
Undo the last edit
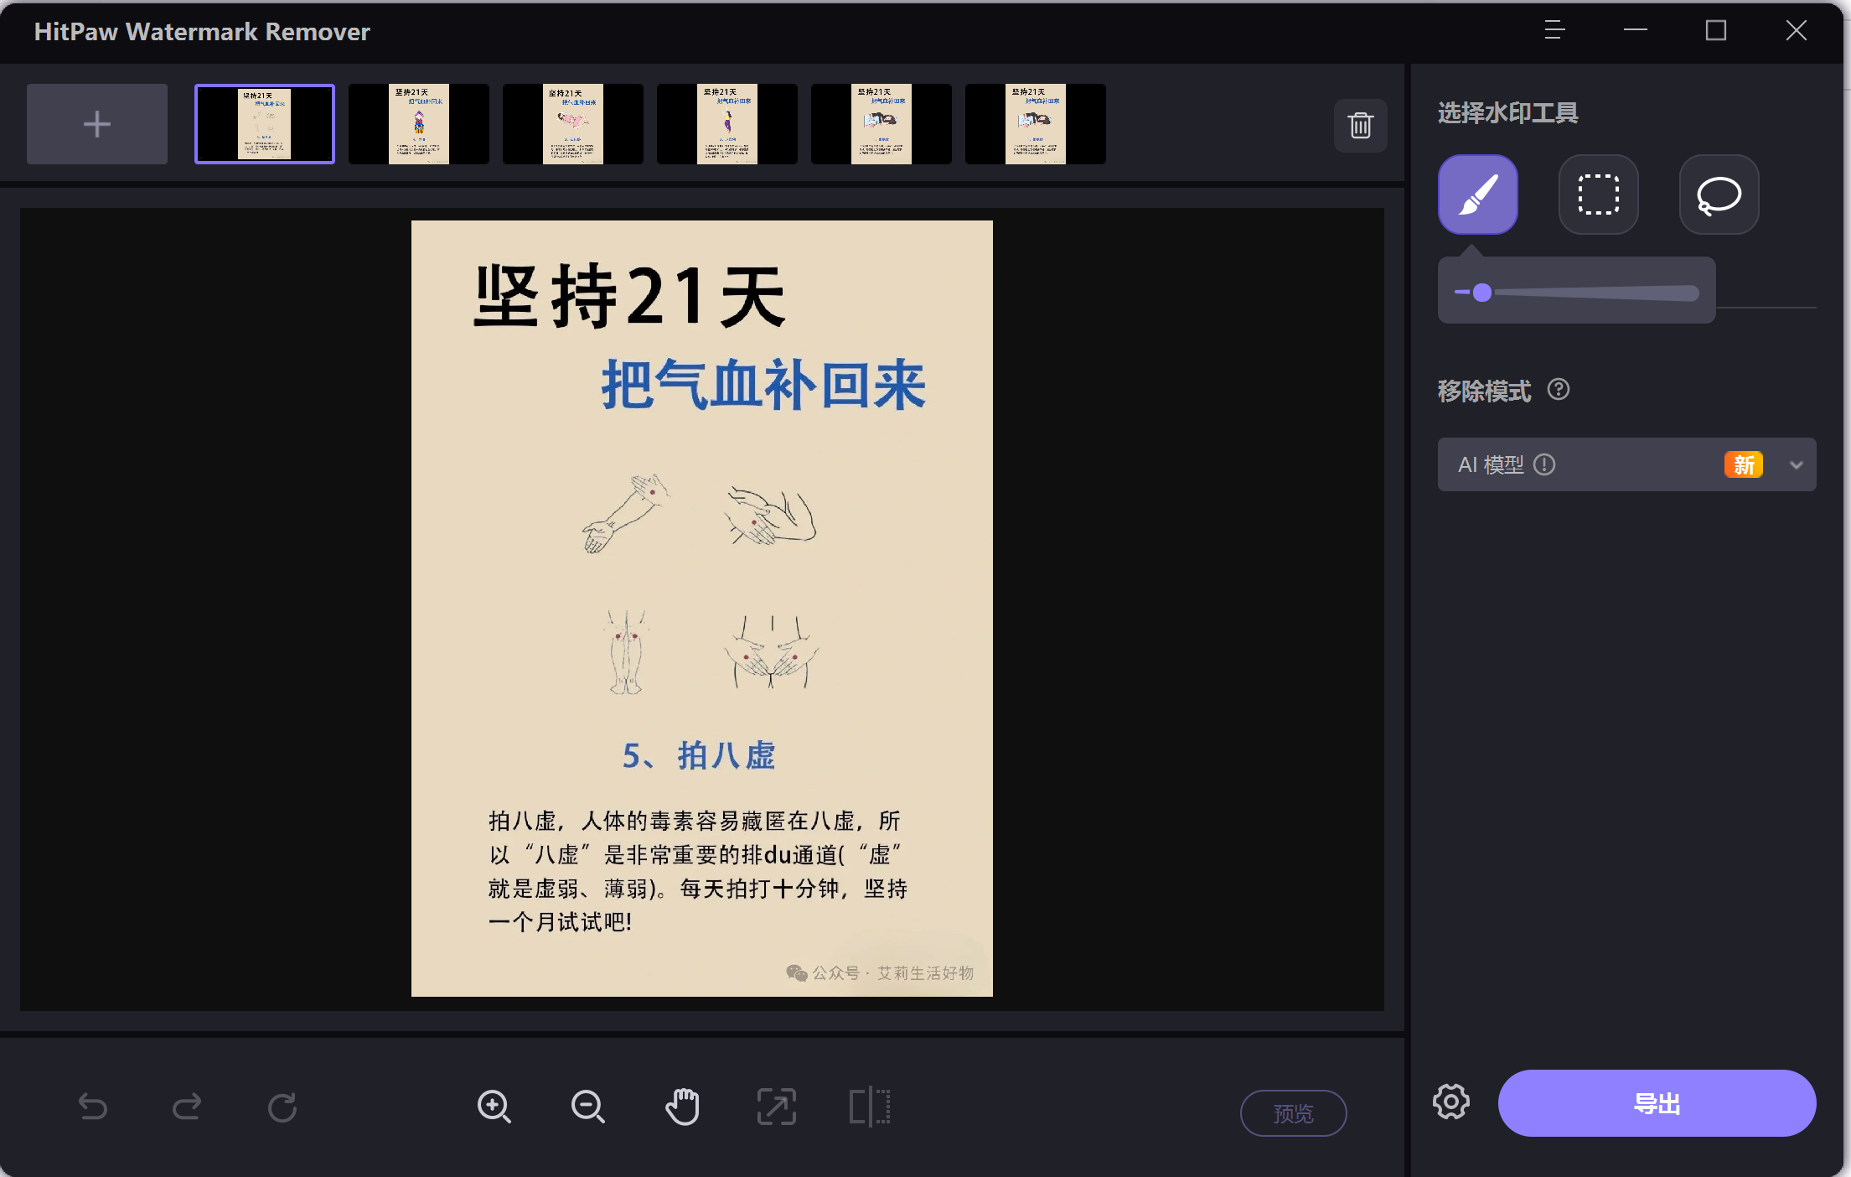point(94,1106)
